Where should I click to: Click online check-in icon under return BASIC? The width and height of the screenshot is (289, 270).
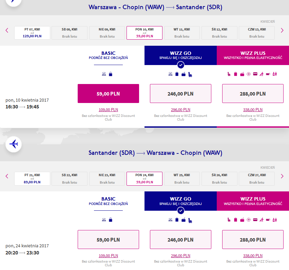coord(104,220)
